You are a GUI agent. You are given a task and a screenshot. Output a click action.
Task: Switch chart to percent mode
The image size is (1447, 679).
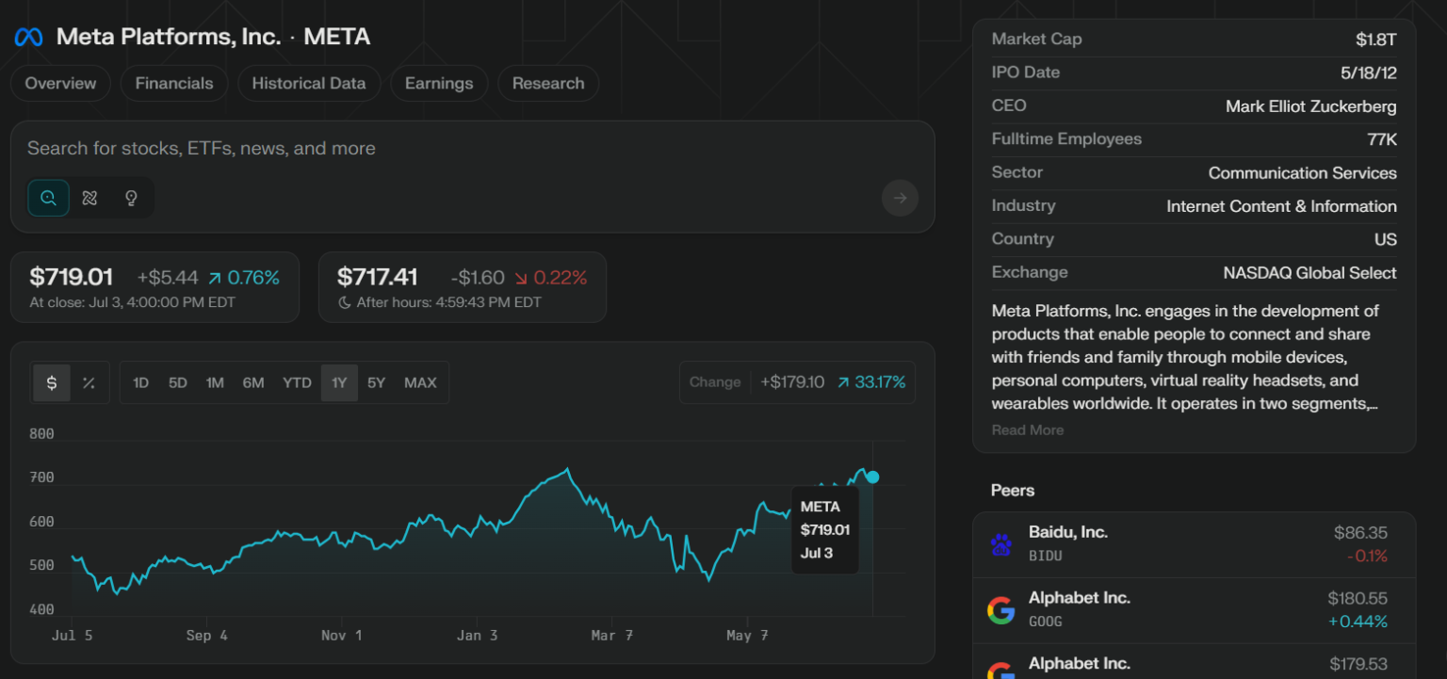coord(89,382)
